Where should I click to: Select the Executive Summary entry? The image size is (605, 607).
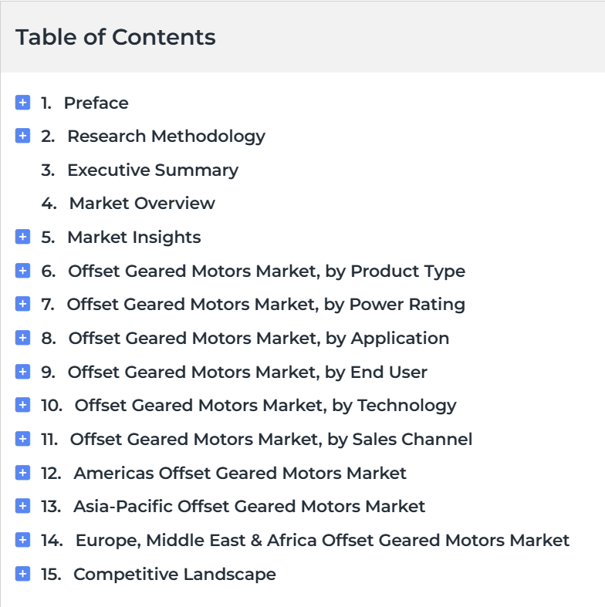[153, 170]
